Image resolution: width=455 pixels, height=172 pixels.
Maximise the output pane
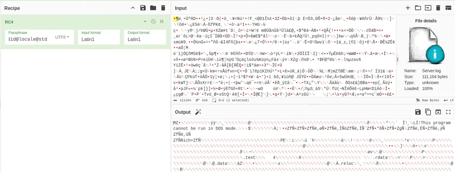[x=448, y=112]
